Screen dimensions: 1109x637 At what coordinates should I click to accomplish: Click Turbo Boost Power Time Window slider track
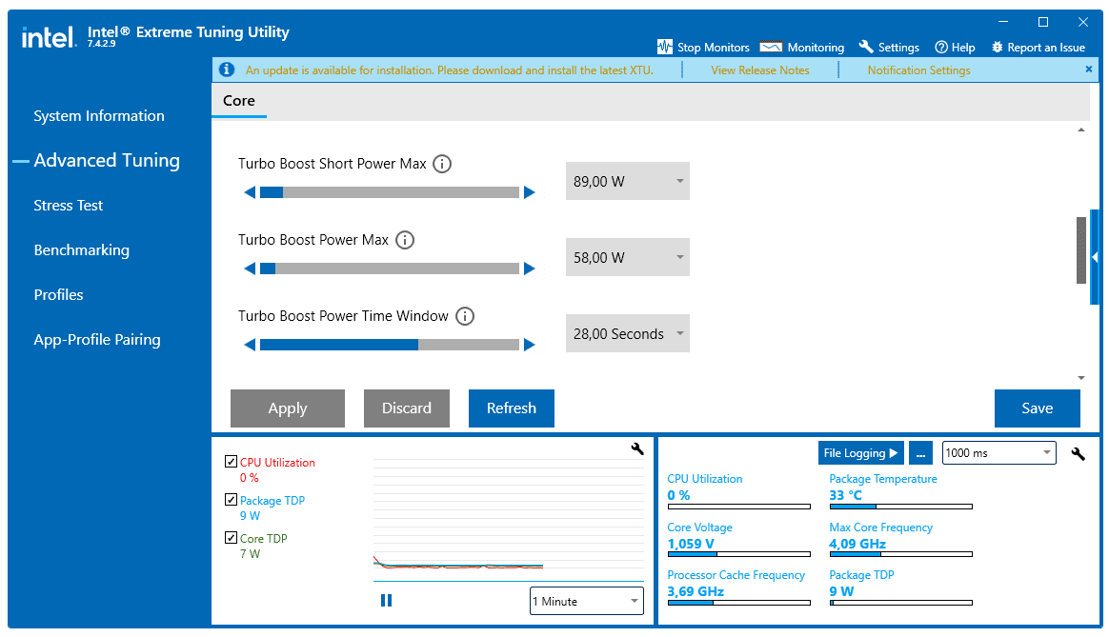pos(390,345)
